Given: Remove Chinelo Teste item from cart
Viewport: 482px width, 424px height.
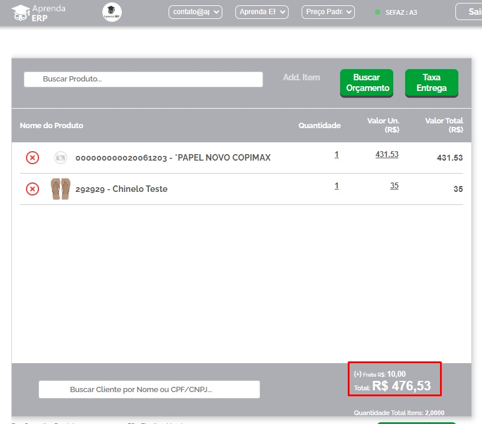Looking at the screenshot, I should click(33, 189).
